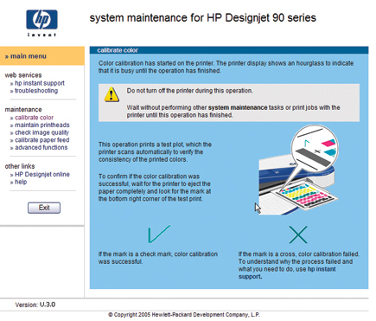Click the 'maintenance' section heading
The image size is (376, 321).
click(x=23, y=110)
